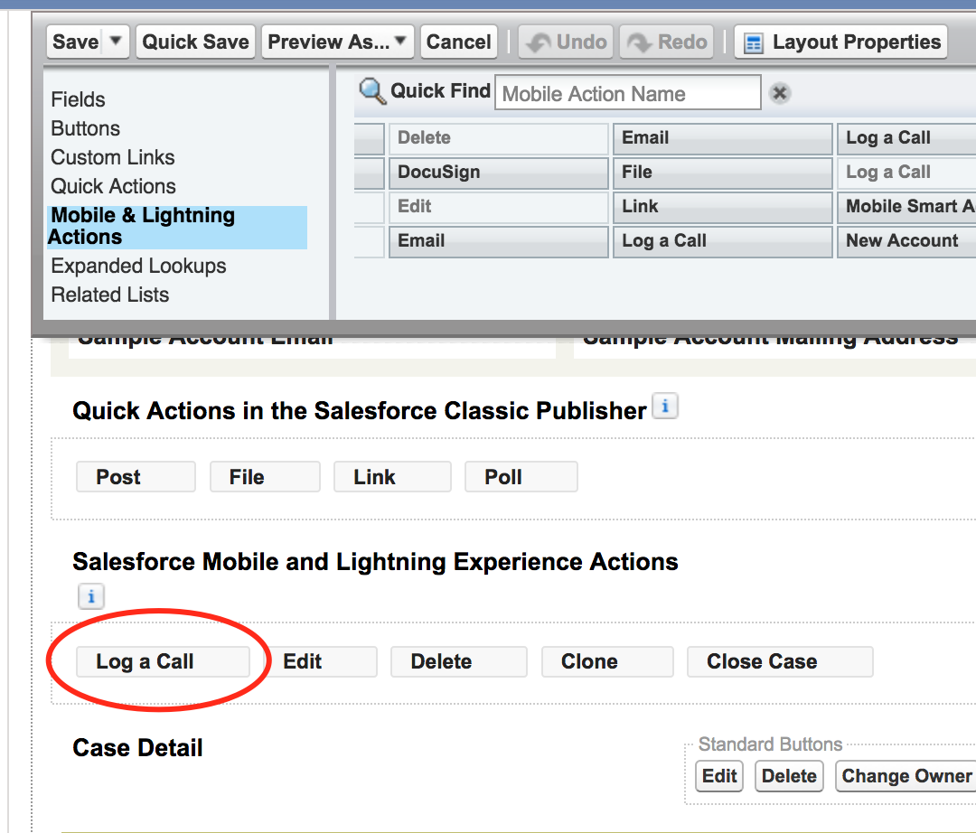Select the Log a Call palette item beside New Account
The height and width of the screenshot is (833, 976).
pos(723,240)
